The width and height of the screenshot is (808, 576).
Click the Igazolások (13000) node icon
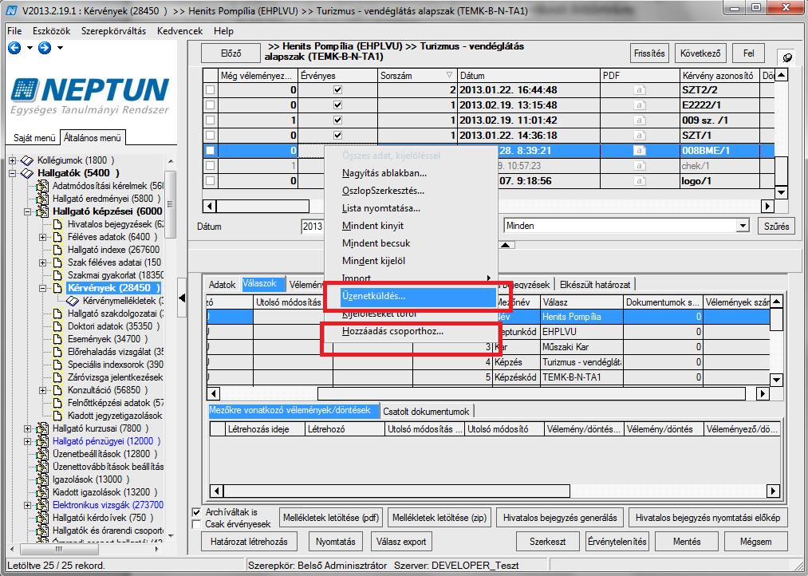point(42,479)
